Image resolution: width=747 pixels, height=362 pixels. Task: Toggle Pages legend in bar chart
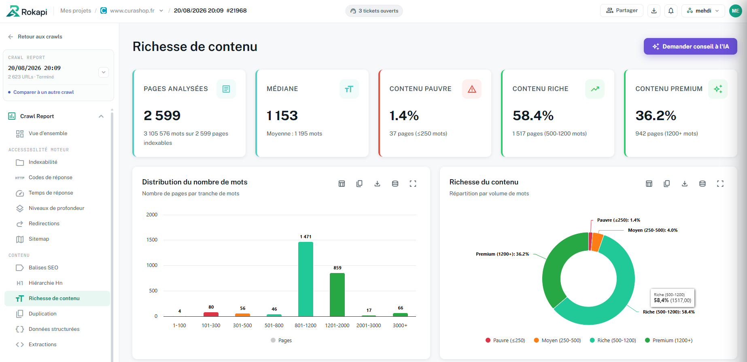[281, 340]
